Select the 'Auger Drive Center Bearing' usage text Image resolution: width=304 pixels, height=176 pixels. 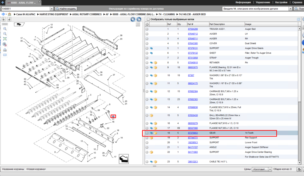[258, 152]
